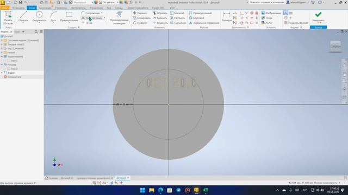Select Конец детали in browser
This screenshot has width=348, height=195.
pyautogui.click(x=13, y=77)
